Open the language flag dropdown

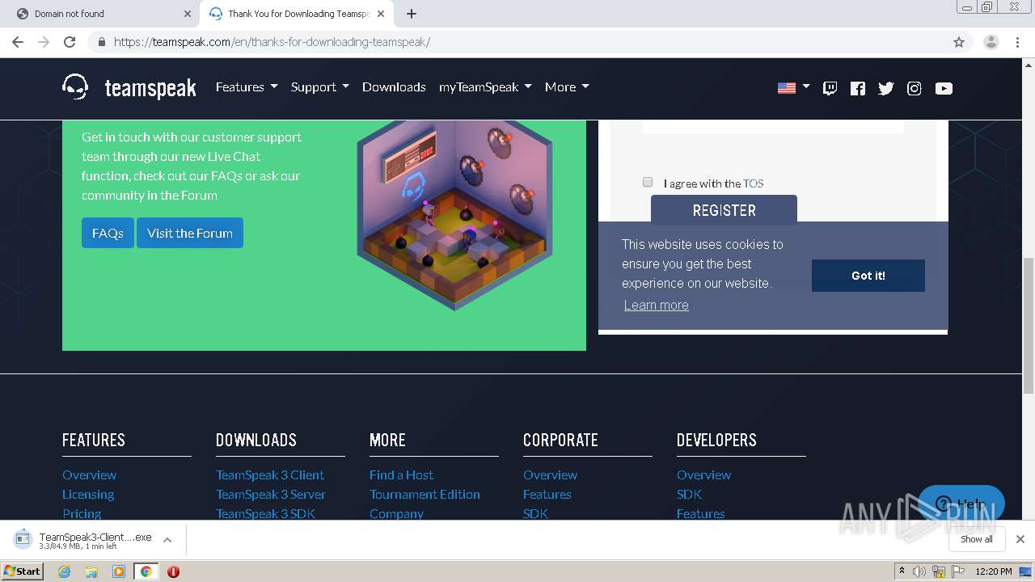tap(793, 87)
